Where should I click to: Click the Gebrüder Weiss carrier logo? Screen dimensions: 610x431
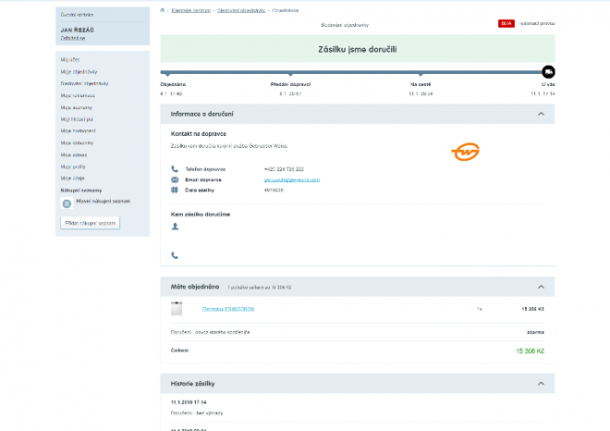(x=467, y=150)
